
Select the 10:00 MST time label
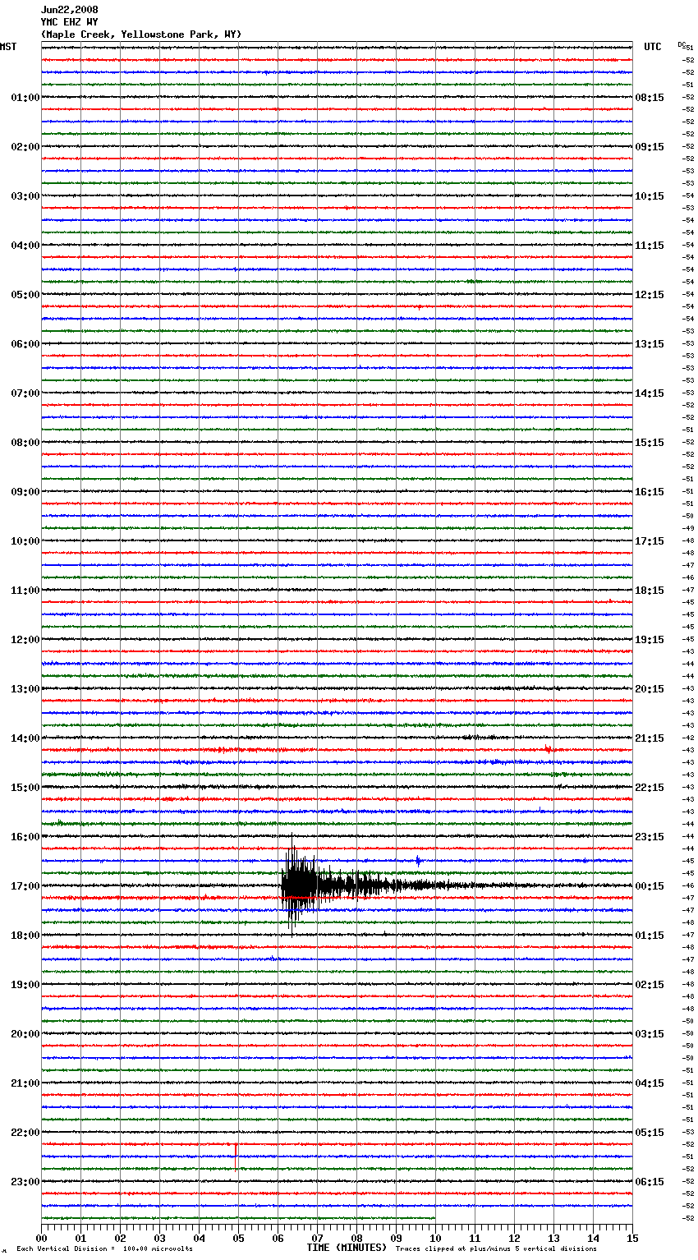pyautogui.click(x=25, y=541)
